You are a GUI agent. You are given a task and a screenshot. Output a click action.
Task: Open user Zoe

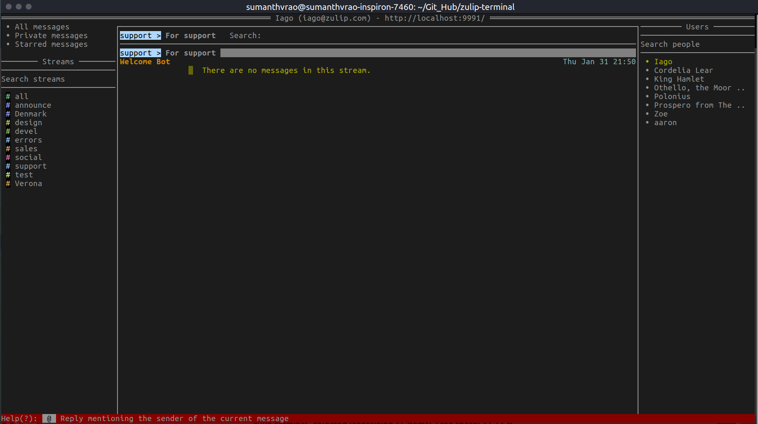tap(661, 114)
